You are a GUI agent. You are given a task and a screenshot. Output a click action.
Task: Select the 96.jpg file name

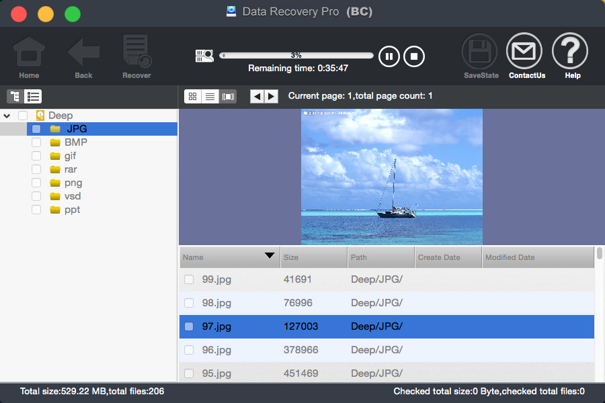(216, 350)
